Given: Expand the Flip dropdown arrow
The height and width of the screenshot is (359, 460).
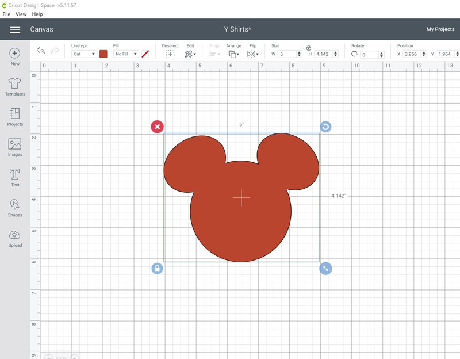Looking at the screenshot, I should pos(257,54).
